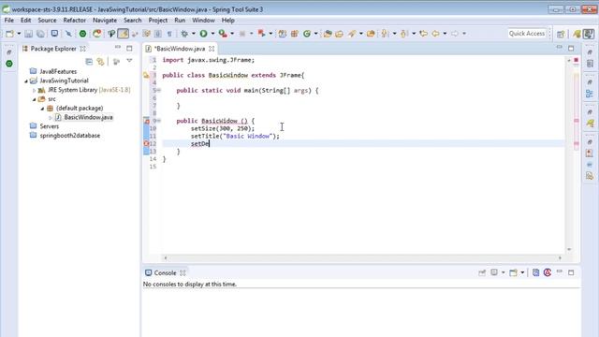This screenshot has width=599, height=337.
Task: Click the Open Console icon in Console panel
Action: click(x=513, y=272)
